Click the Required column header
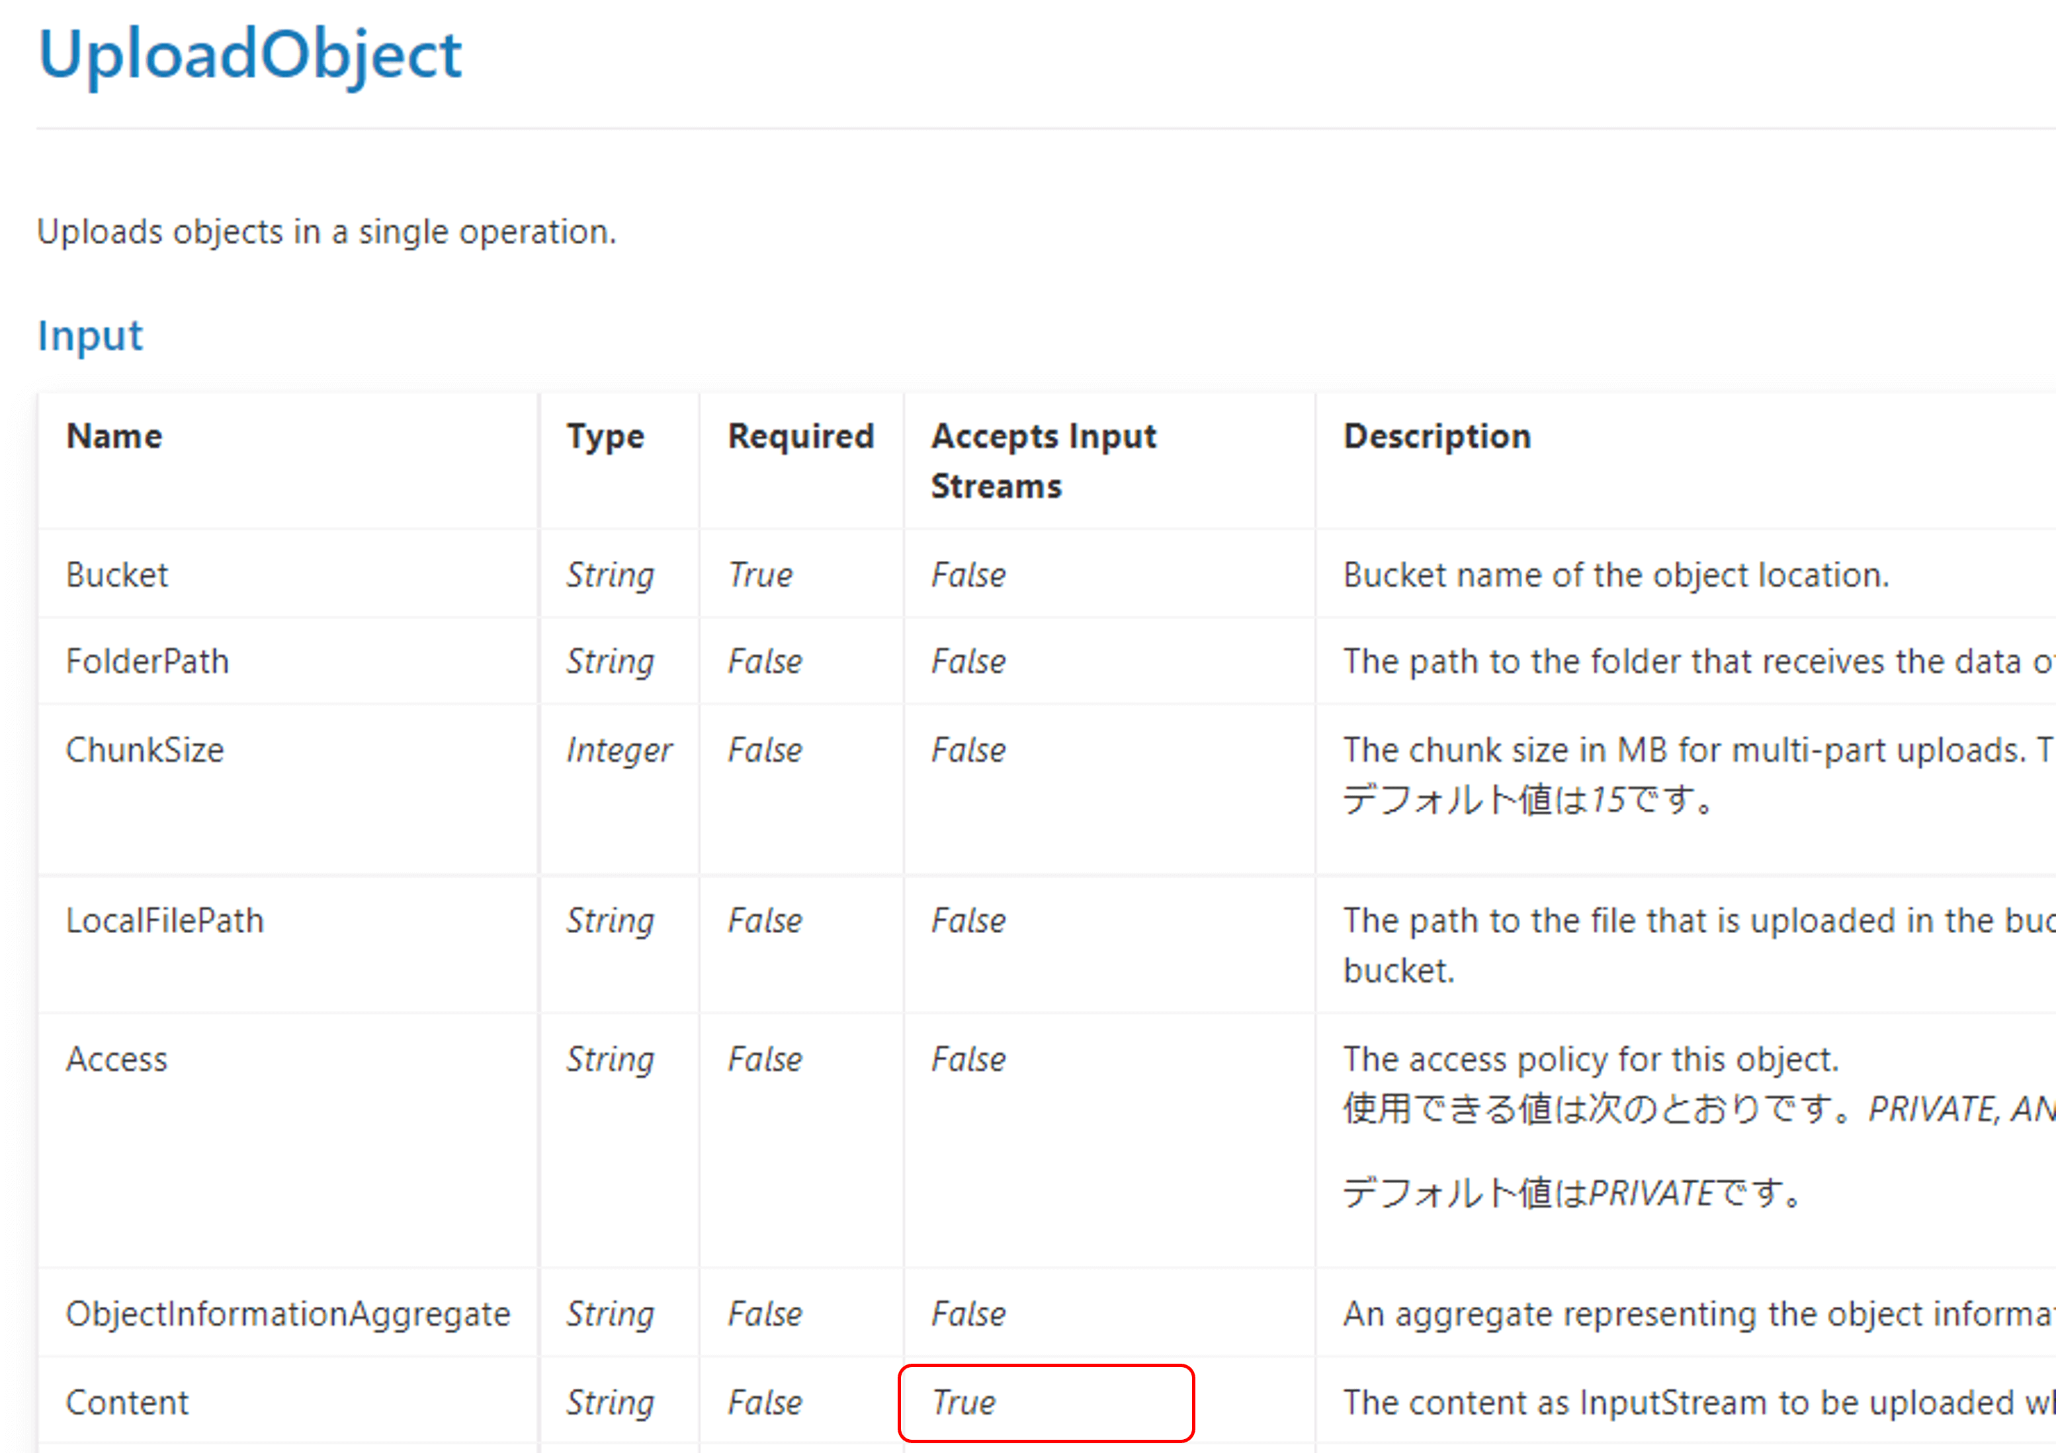 pyautogui.click(x=800, y=436)
